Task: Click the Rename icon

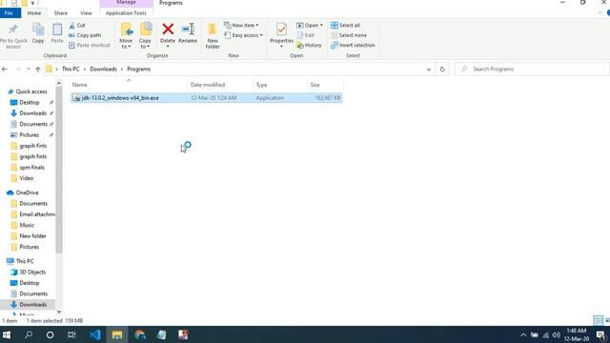Action: click(188, 30)
